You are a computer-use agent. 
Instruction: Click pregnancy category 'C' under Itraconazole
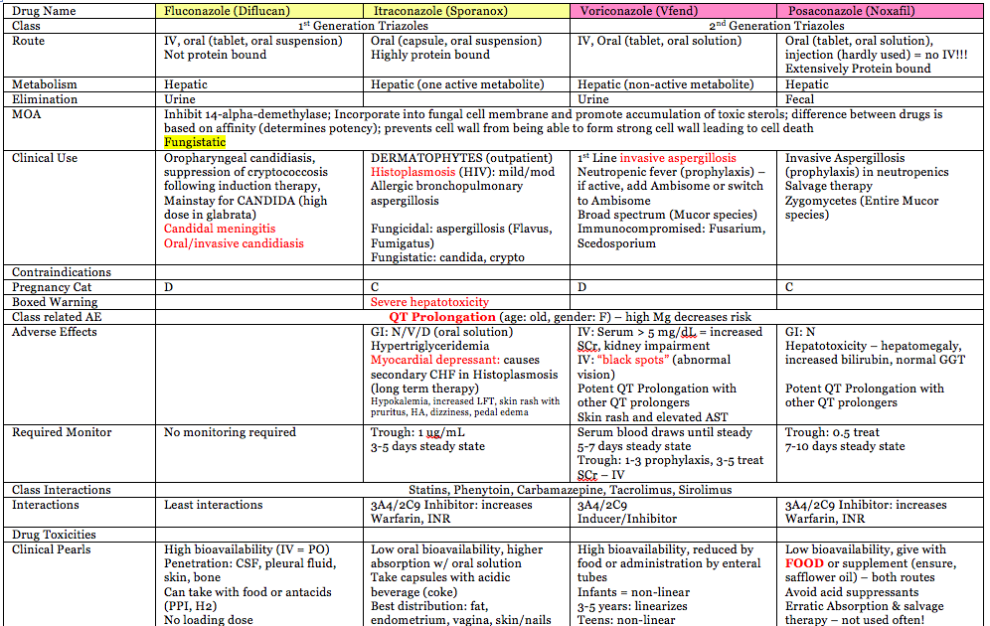tap(375, 287)
